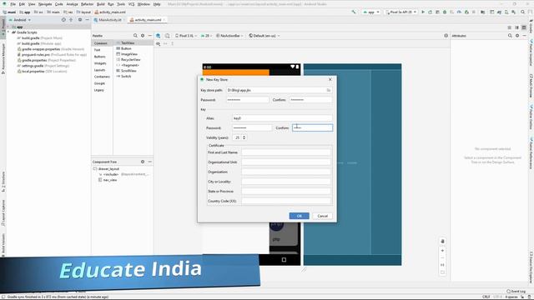
Task: Click the Organizational Unit field
Action: click(x=286, y=162)
